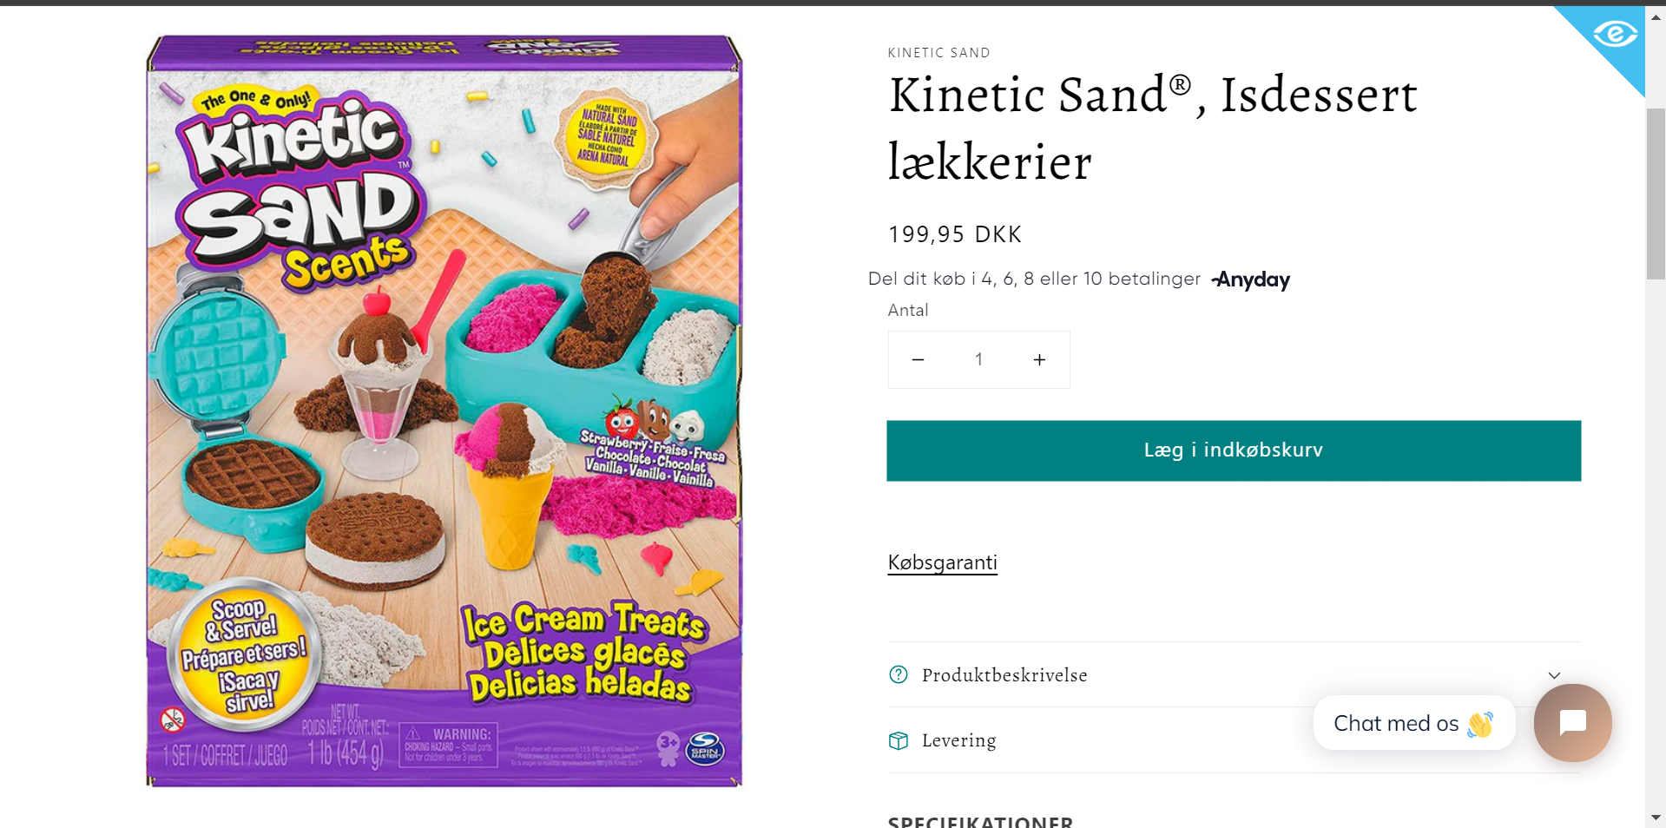
Task: Click the eye accessibility icon in corner
Action: [x=1614, y=35]
